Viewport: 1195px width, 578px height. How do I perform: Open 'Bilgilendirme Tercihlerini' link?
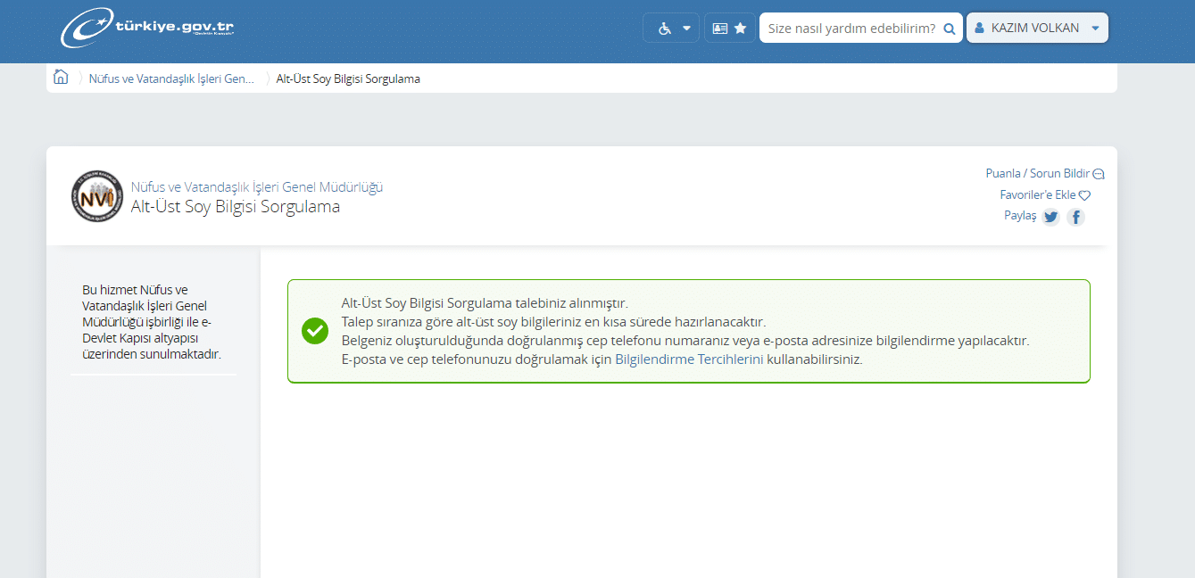(x=689, y=360)
